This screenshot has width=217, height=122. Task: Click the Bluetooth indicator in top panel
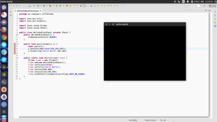point(175,2)
